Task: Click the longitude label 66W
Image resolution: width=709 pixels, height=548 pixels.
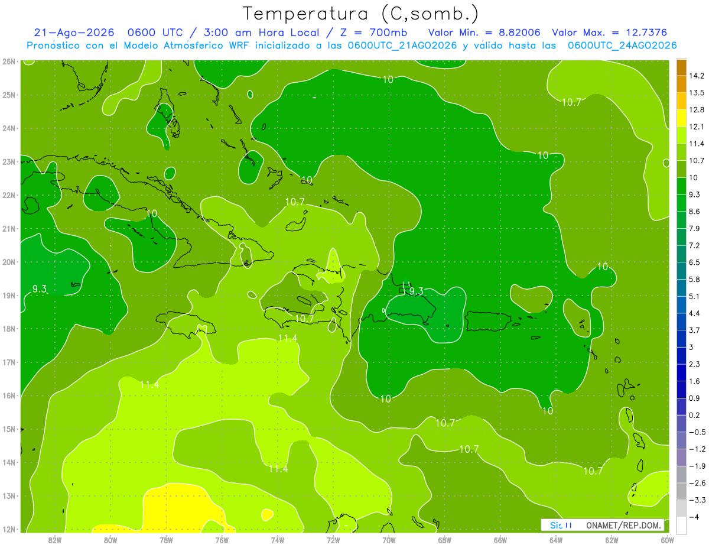Action: click(500, 540)
